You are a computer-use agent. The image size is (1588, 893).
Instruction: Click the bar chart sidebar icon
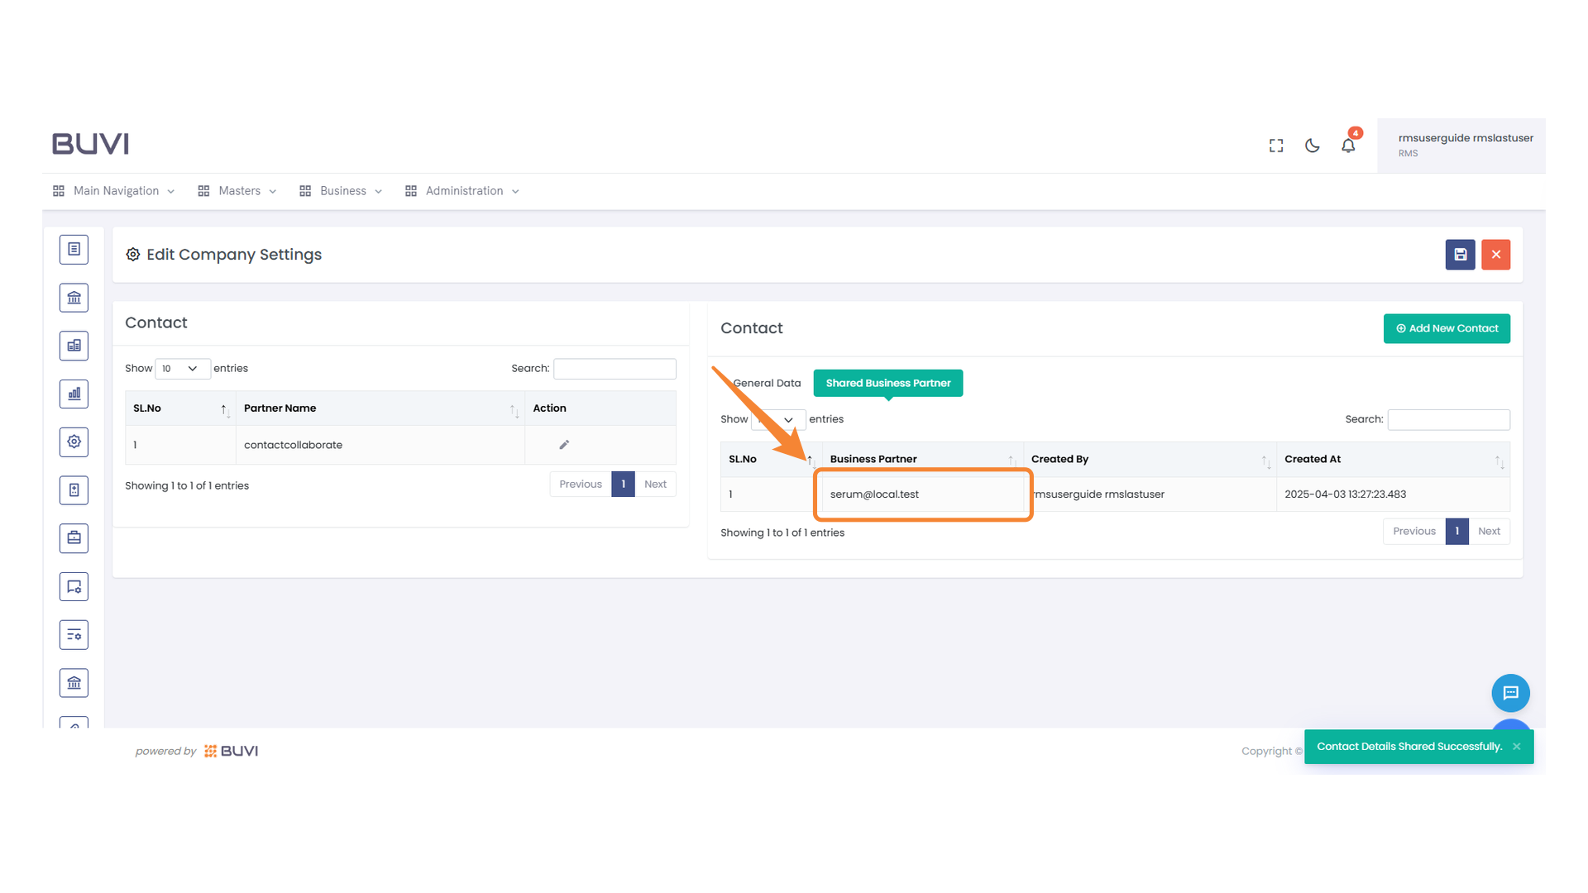pyautogui.click(x=74, y=394)
